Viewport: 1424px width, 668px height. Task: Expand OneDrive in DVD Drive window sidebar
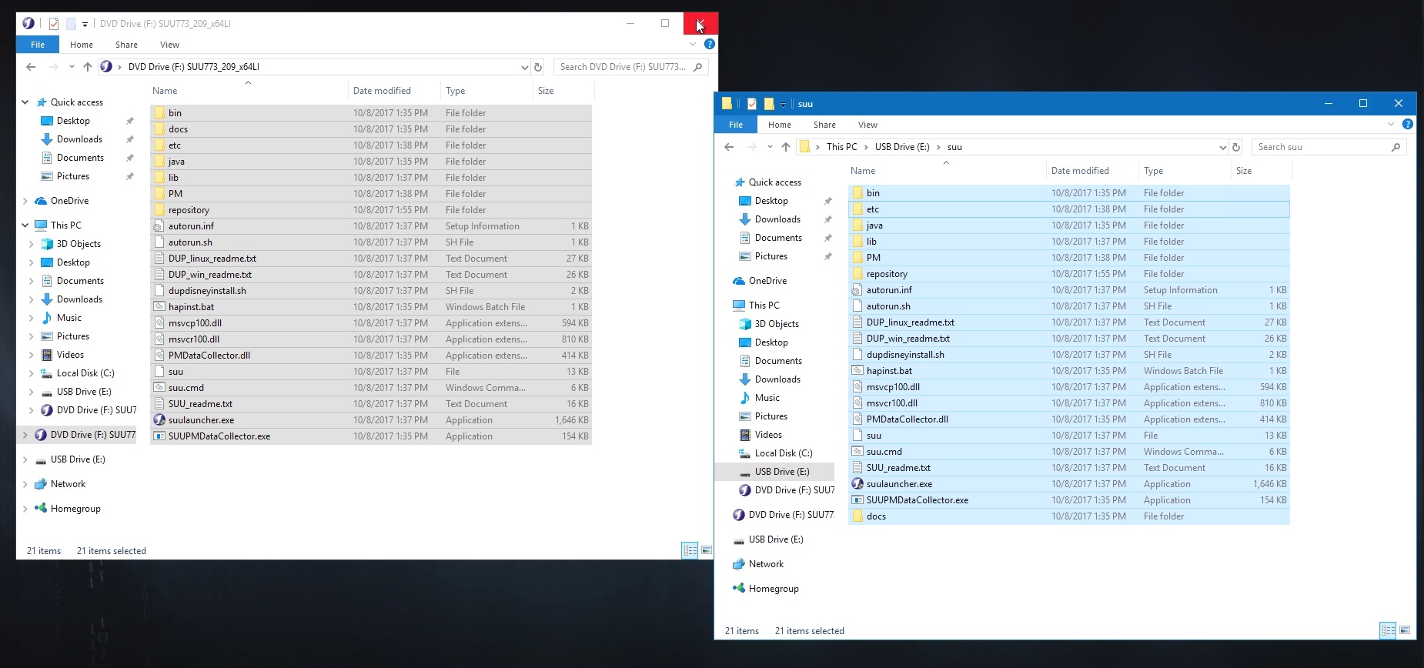point(25,201)
